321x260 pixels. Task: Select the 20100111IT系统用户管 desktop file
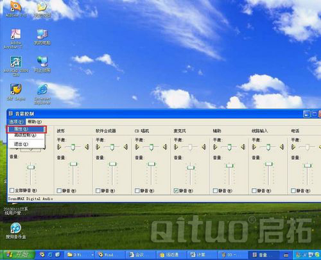click(16, 211)
